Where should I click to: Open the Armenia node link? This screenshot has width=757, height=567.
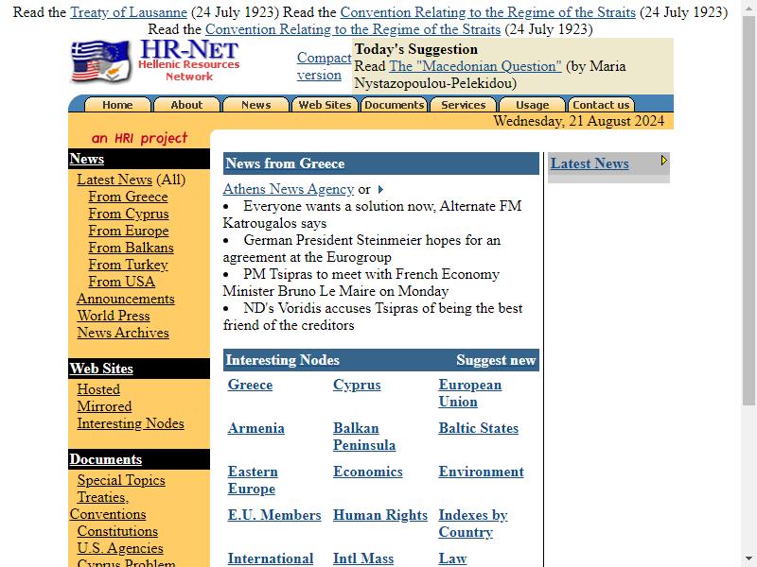coord(255,428)
